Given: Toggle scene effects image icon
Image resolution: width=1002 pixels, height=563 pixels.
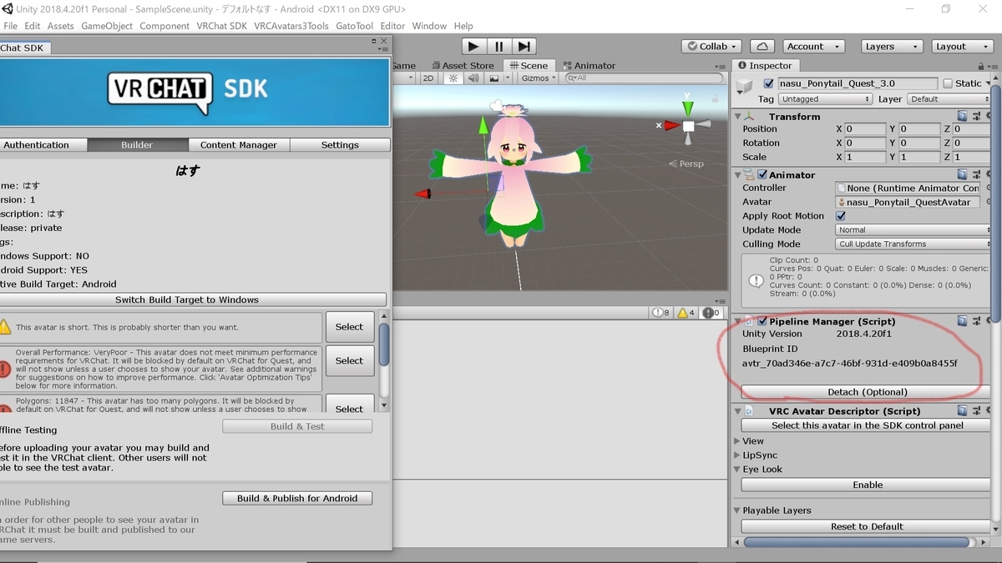Looking at the screenshot, I should coord(494,78).
